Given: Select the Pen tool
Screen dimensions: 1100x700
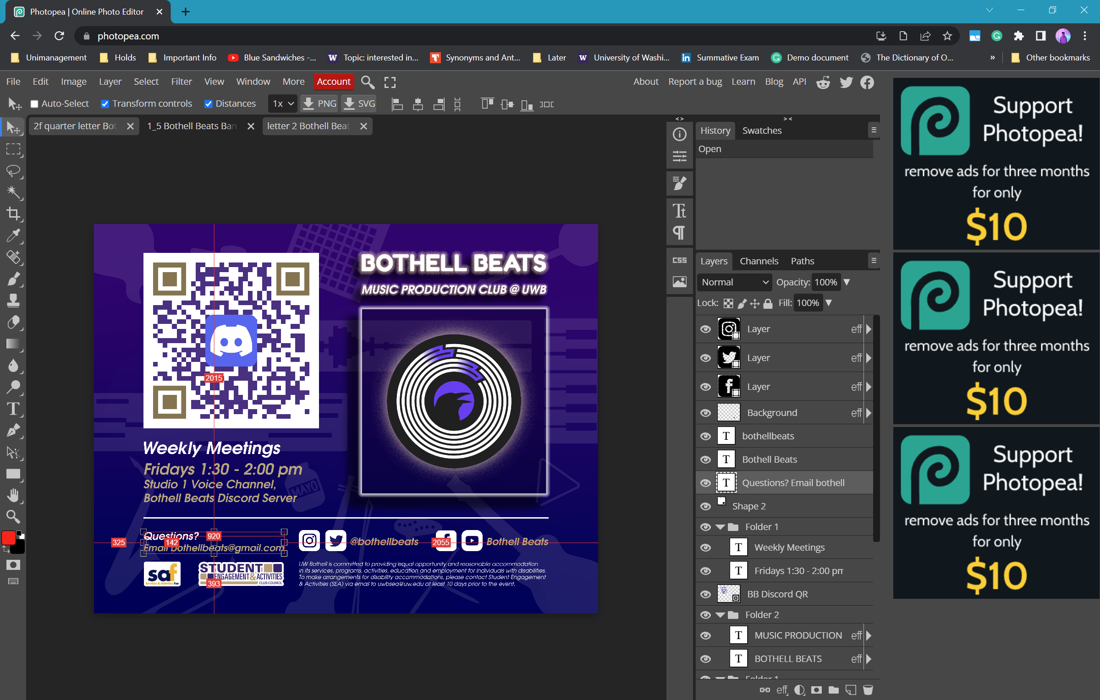Looking at the screenshot, I should point(13,430).
